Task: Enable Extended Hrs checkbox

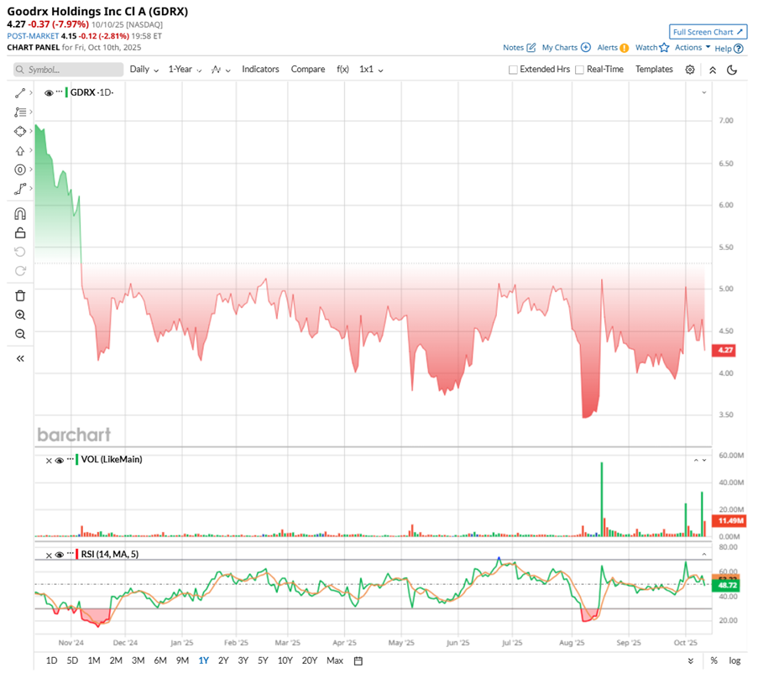Action: click(513, 70)
